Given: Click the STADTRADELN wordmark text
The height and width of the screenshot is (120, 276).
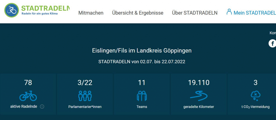Looking at the screenshot, I should click(x=45, y=8).
